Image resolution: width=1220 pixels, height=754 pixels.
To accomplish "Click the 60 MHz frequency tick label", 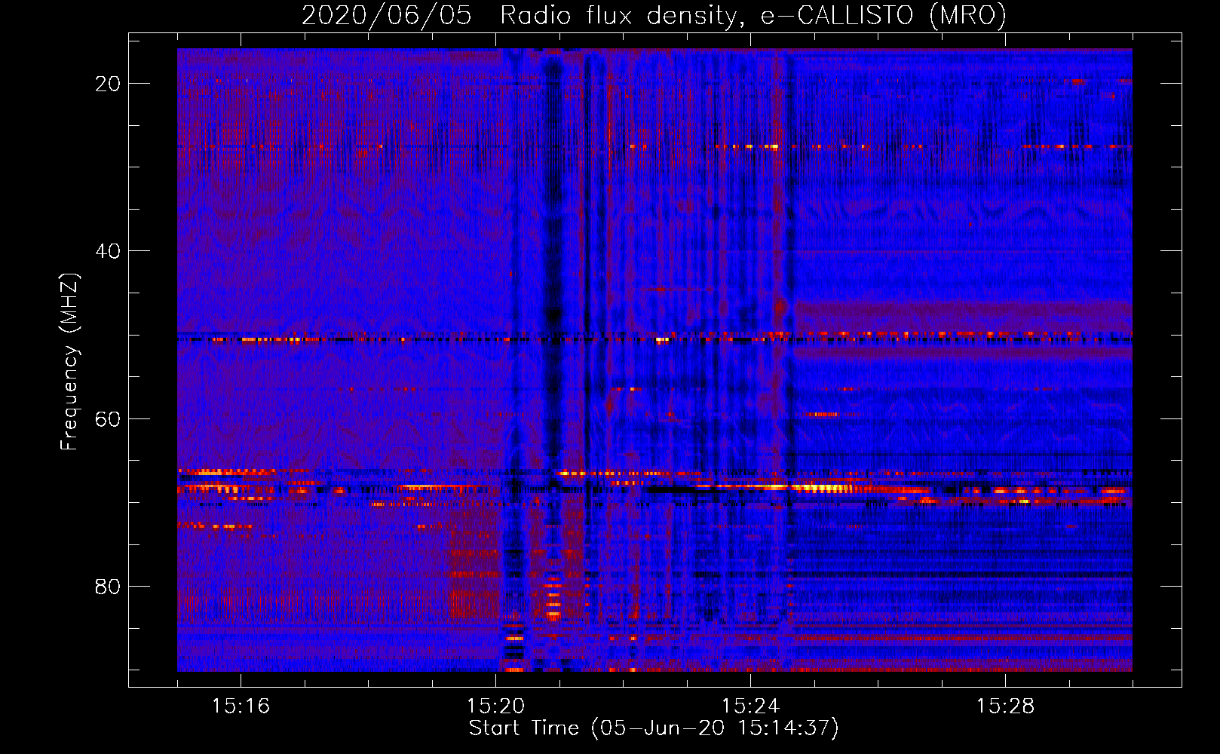I will click(x=108, y=418).
